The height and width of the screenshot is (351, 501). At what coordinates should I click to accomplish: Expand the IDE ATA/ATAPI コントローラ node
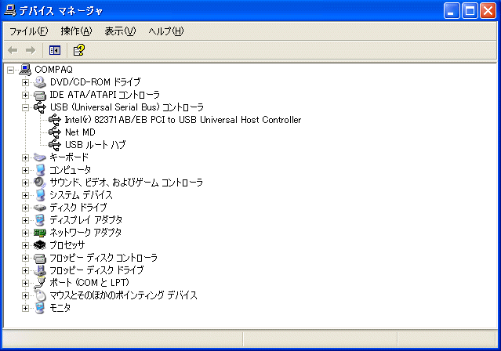tap(26, 95)
